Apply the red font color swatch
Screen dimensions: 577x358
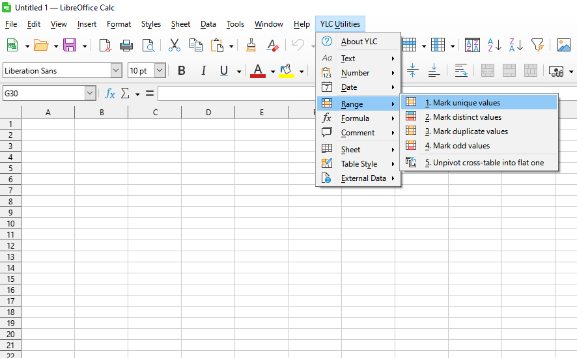tap(258, 71)
